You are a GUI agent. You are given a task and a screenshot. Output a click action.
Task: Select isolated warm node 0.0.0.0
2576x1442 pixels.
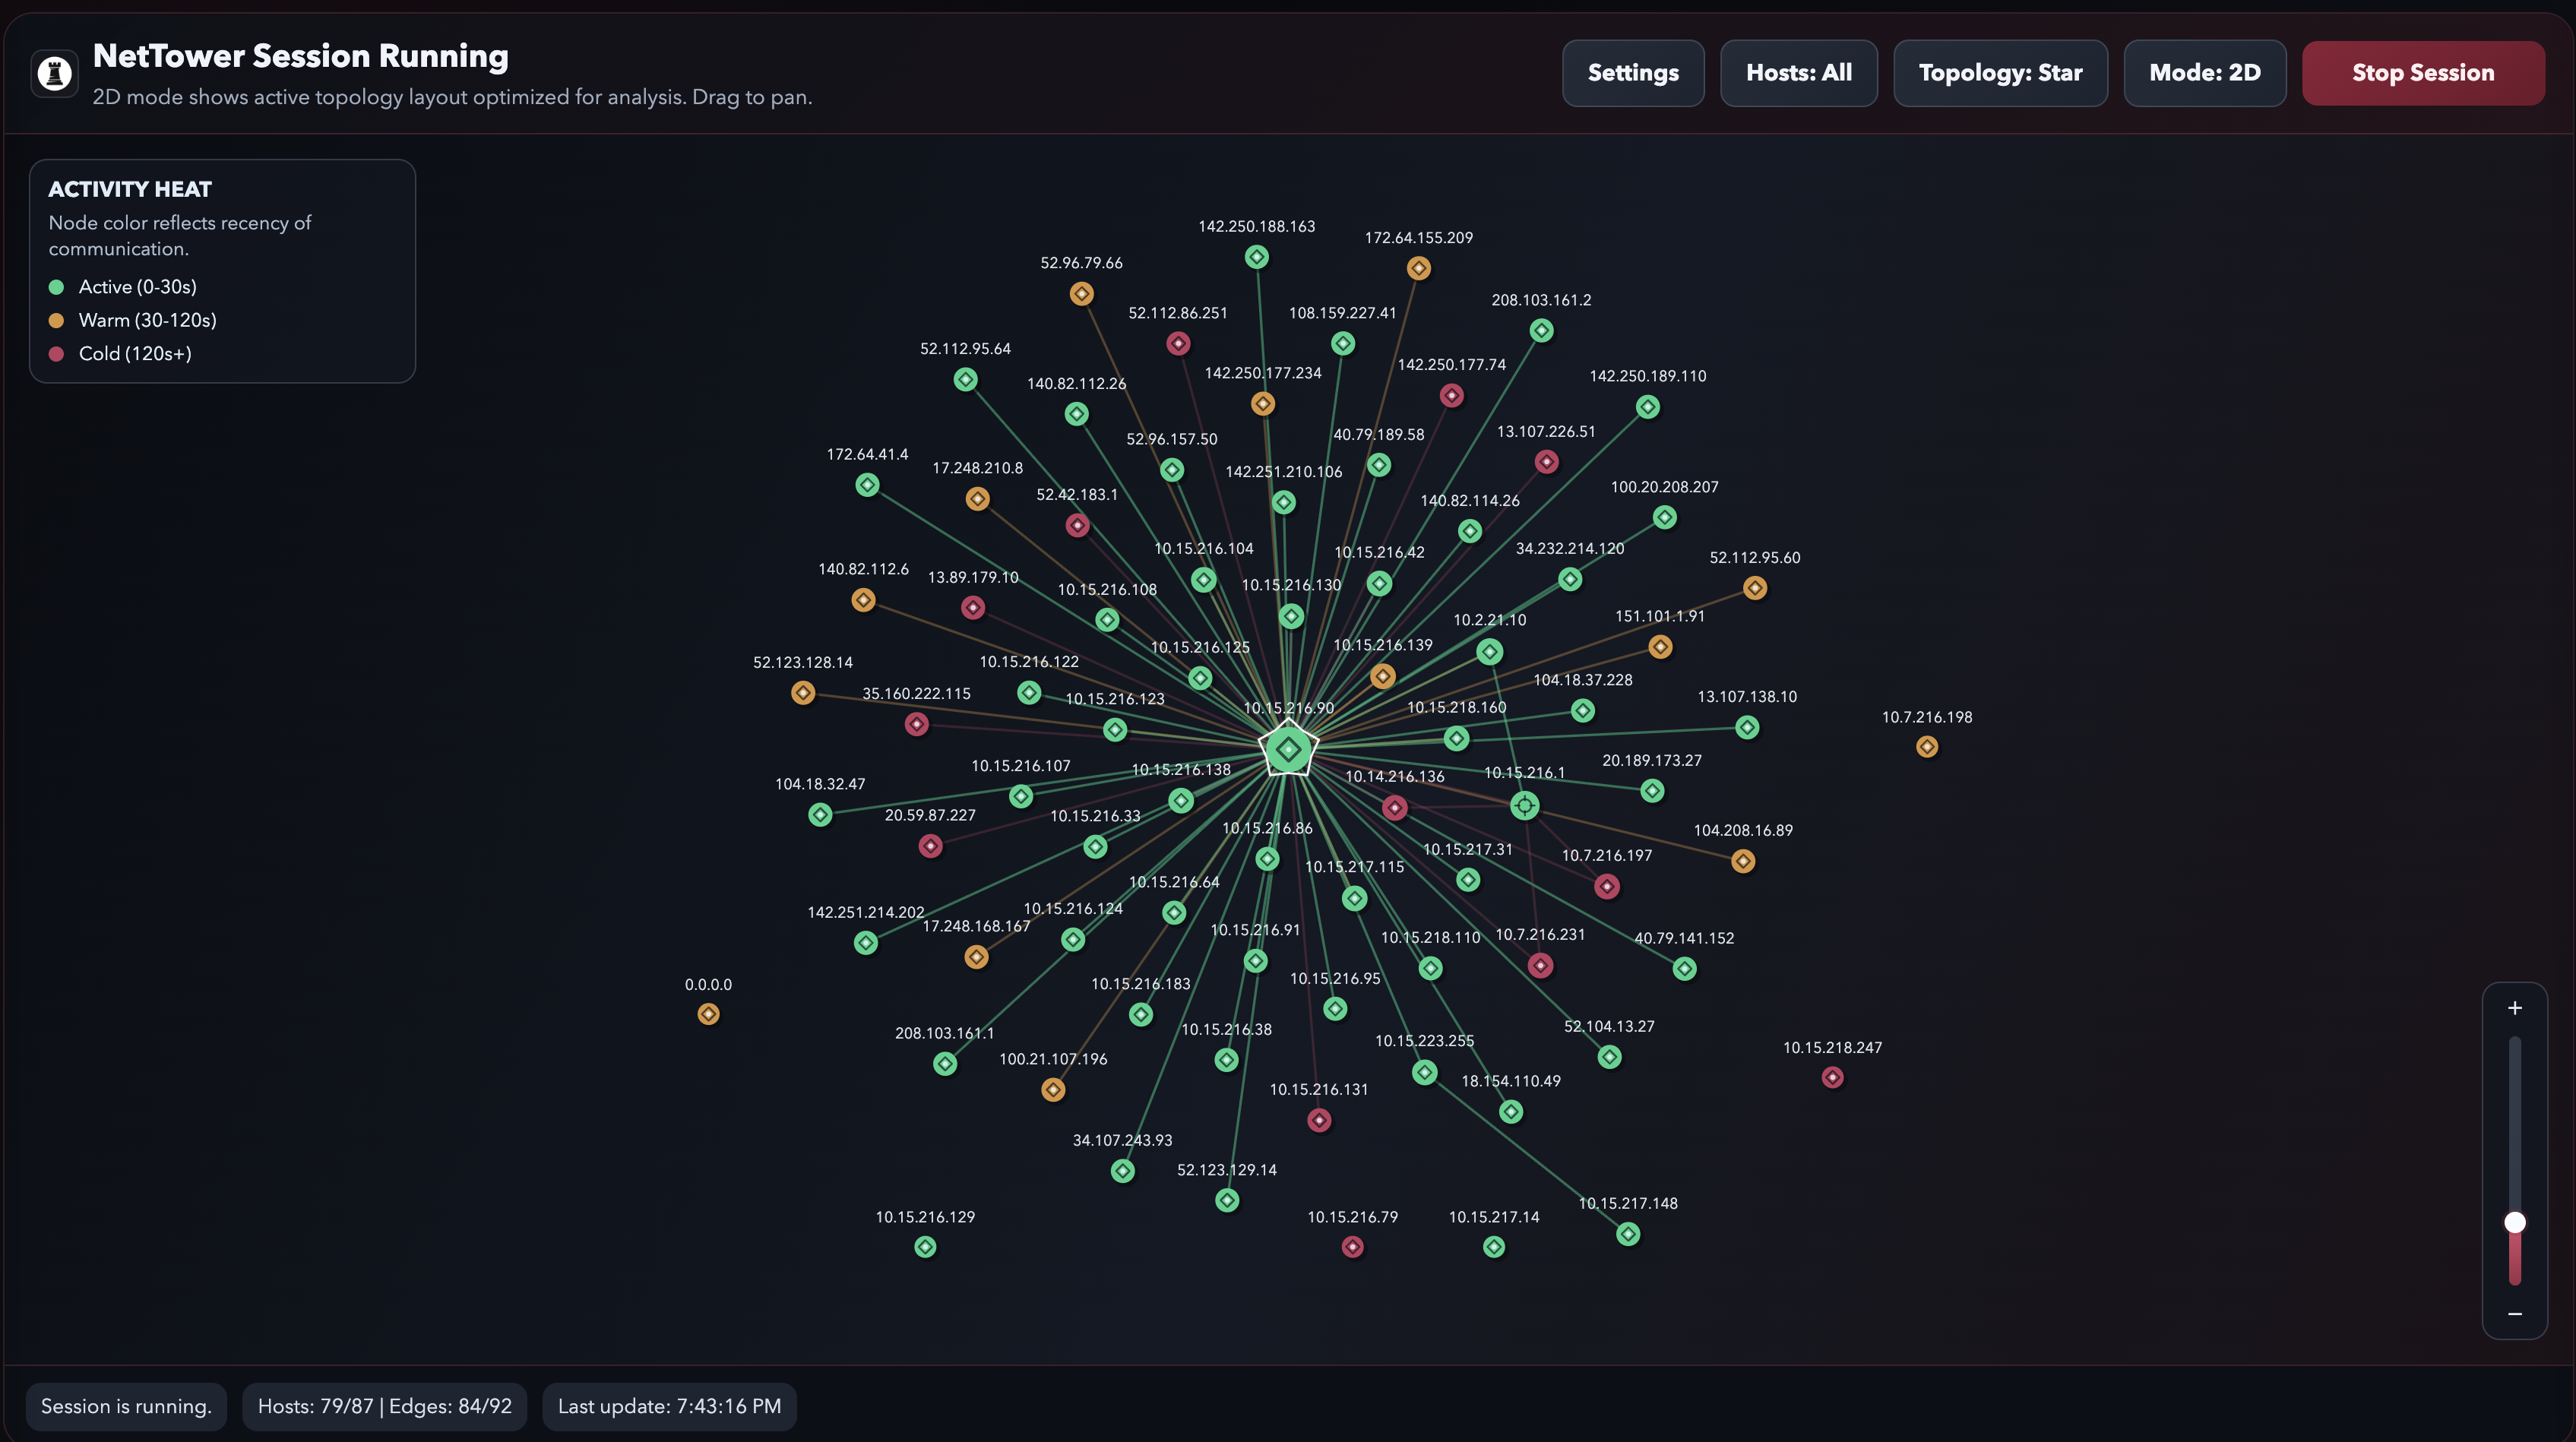click(x=708, y=1014)
